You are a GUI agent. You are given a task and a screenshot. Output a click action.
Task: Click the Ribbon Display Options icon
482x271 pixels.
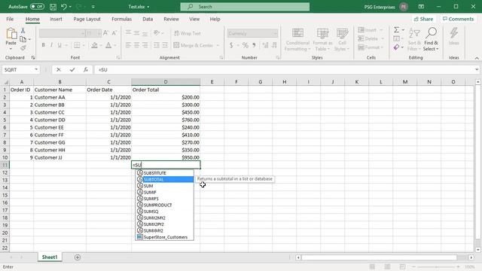(421, 7)
